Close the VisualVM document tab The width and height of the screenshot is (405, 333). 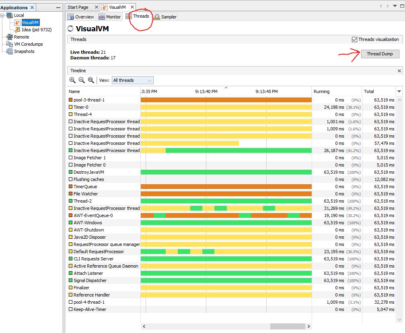pyautogui.click(x=132, y=7)
